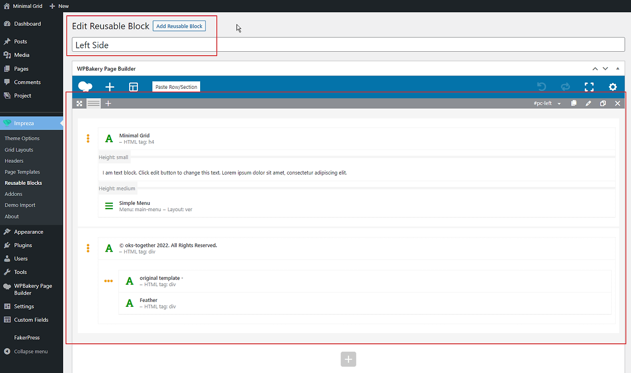
Task: Move WPBakery Page Builder panel up
Action: tap(595, 69)
